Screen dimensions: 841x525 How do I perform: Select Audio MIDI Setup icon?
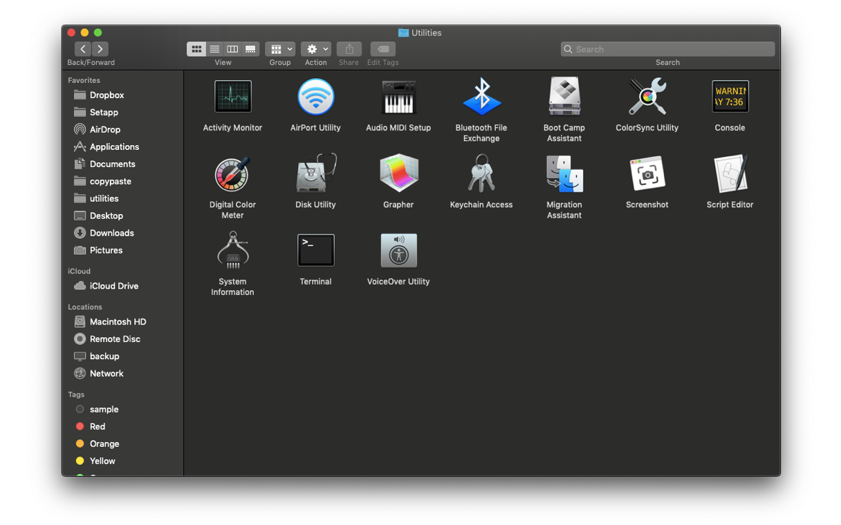[x=398, y=97]
